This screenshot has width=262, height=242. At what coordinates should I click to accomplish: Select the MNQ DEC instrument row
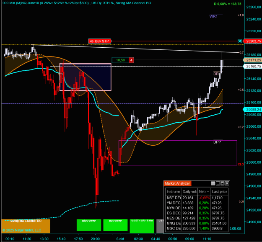(197, 223)
